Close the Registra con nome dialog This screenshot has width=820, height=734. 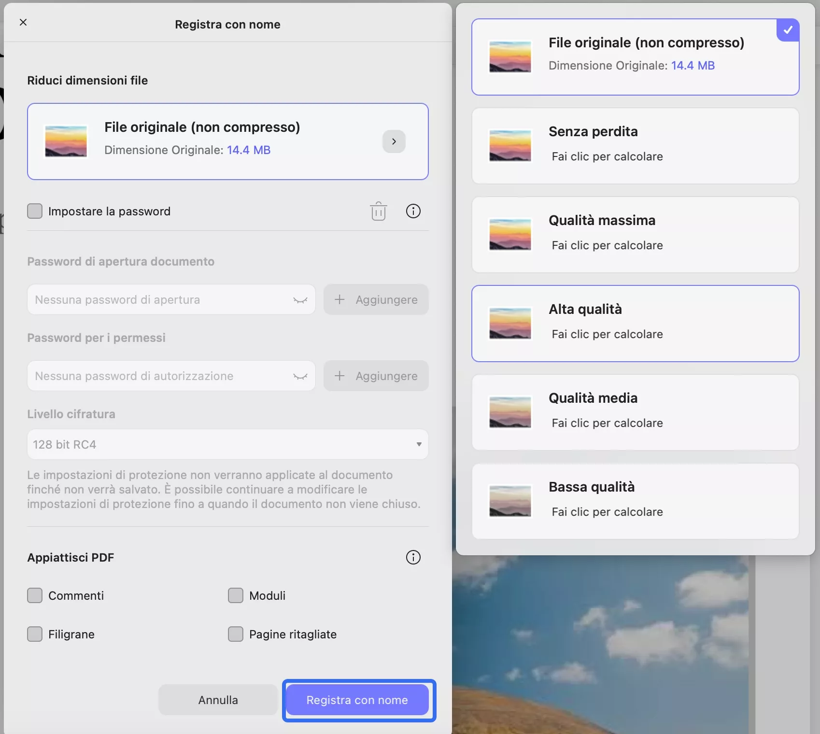(x=23, y=22)
